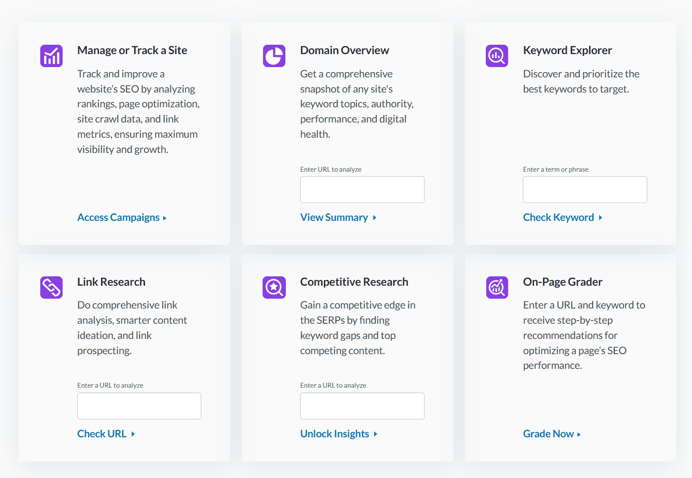Click the Manage or Track a Site bar chart icon
Viewport: 692px width, 478px height.
51,55
